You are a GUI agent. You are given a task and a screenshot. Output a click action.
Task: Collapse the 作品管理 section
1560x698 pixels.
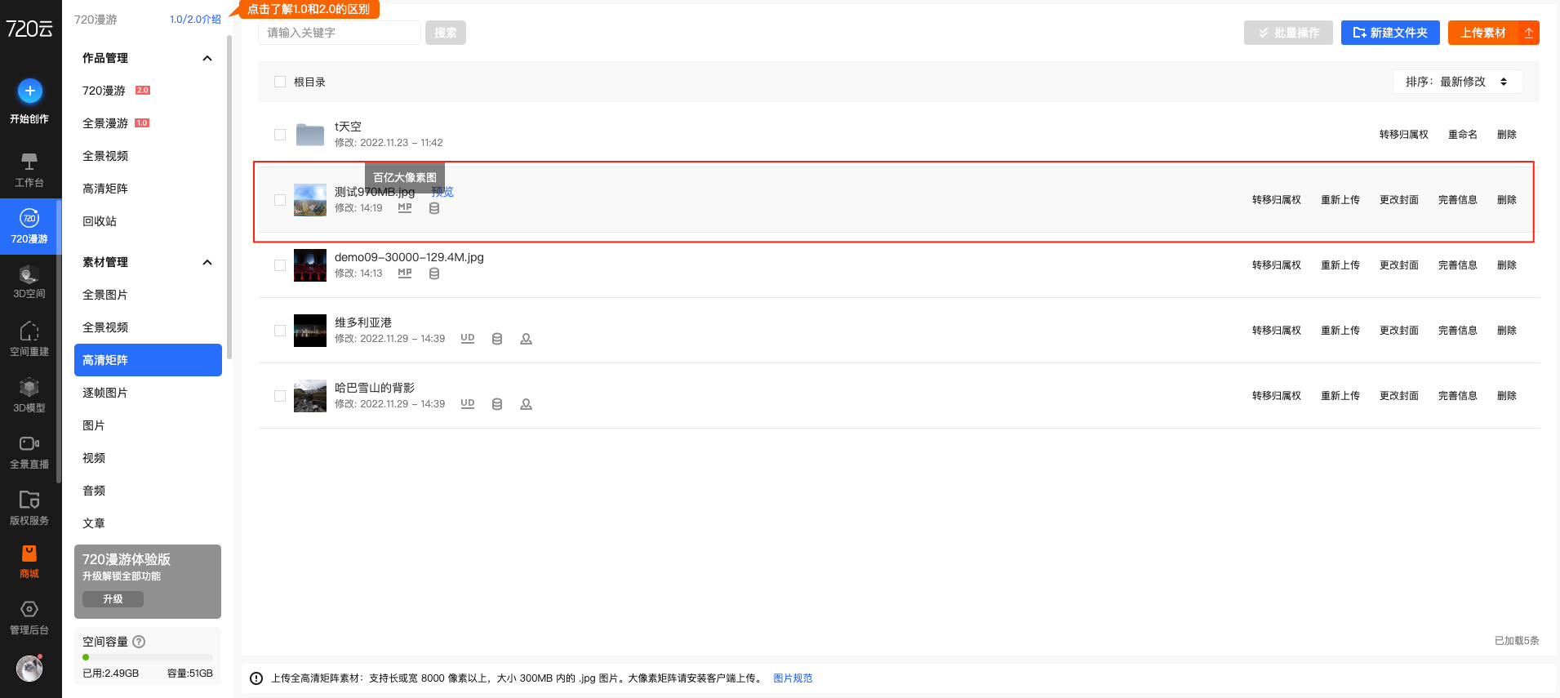(207, 58)
